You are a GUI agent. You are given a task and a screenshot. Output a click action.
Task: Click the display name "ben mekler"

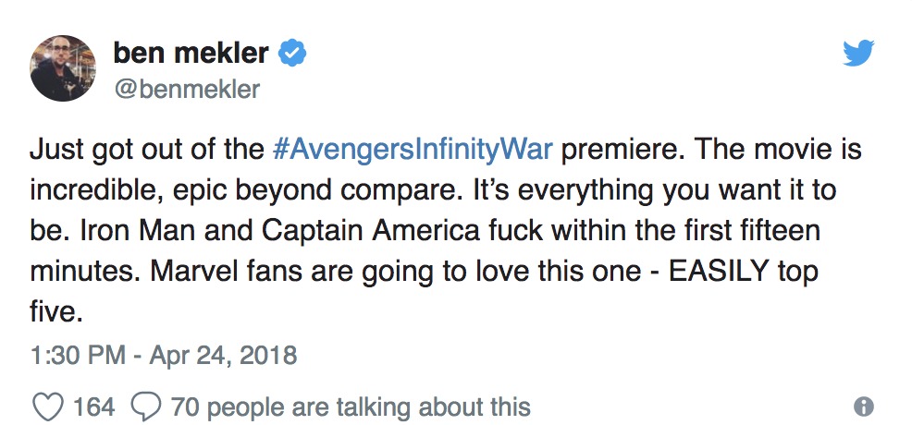point(191,54)
